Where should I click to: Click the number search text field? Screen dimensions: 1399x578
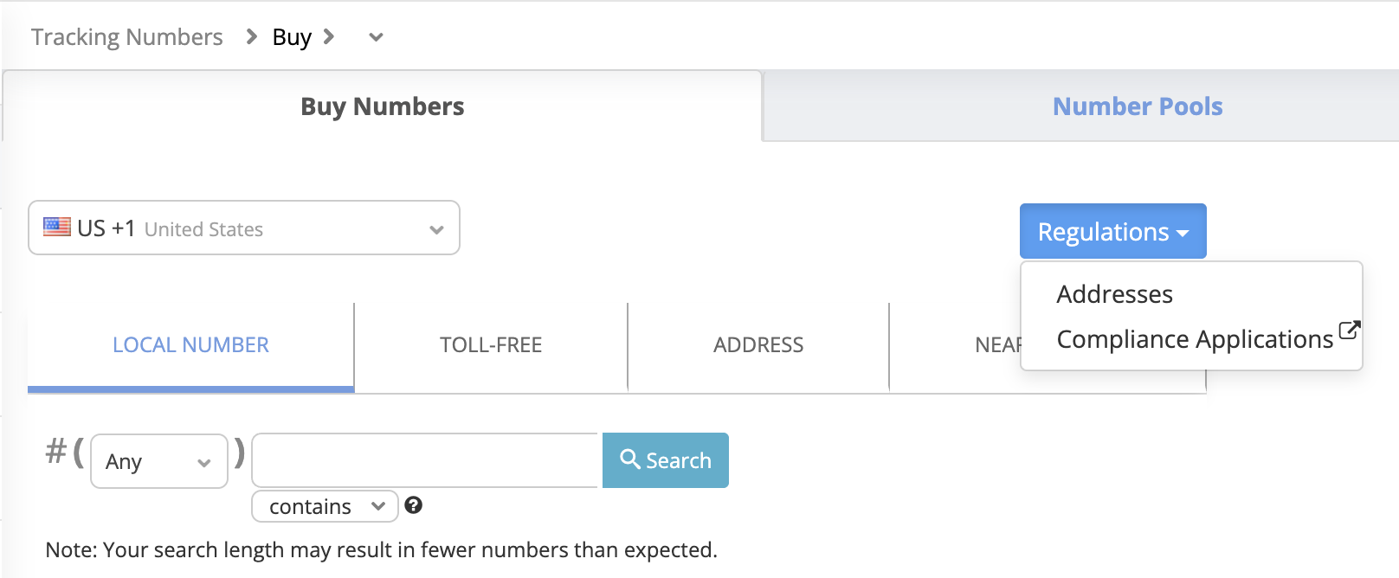pos(426,460)
